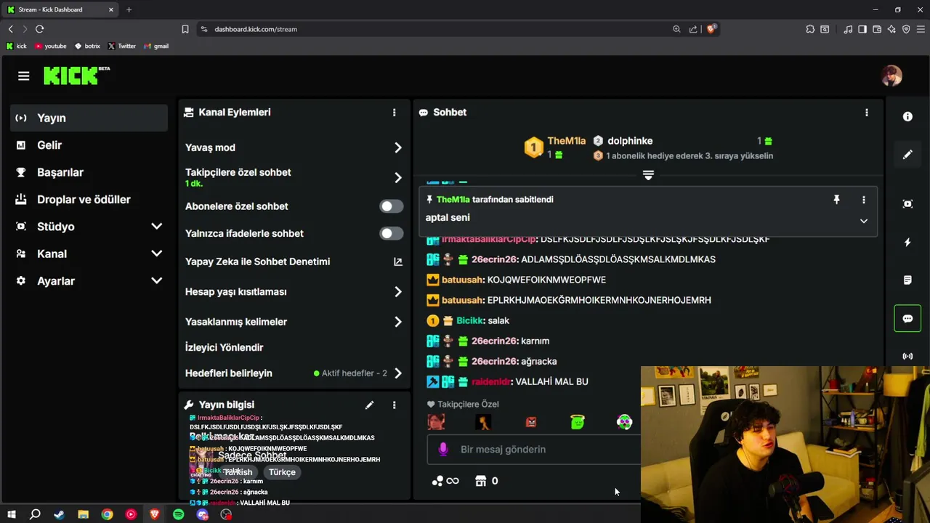Click the viewers infinity icon below chat

tap(445, 481)
